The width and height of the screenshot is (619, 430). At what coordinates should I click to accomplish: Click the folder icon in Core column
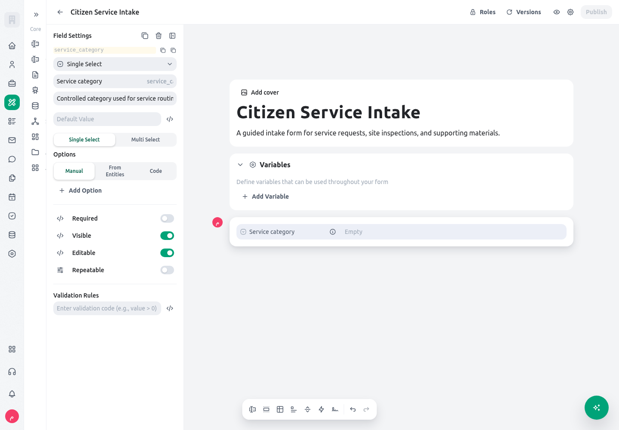coord(35,152)
